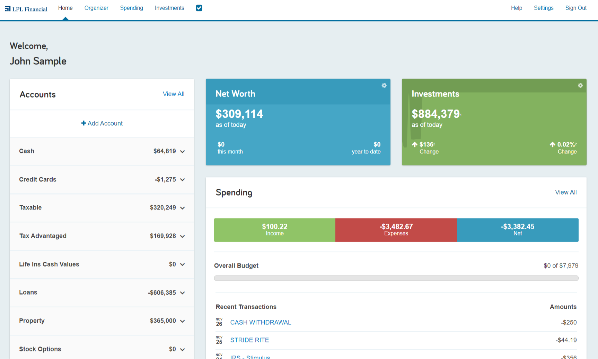598x359 pixels.
Task: Click the green Income segment of the spending bar
Action: coord(274,230)
